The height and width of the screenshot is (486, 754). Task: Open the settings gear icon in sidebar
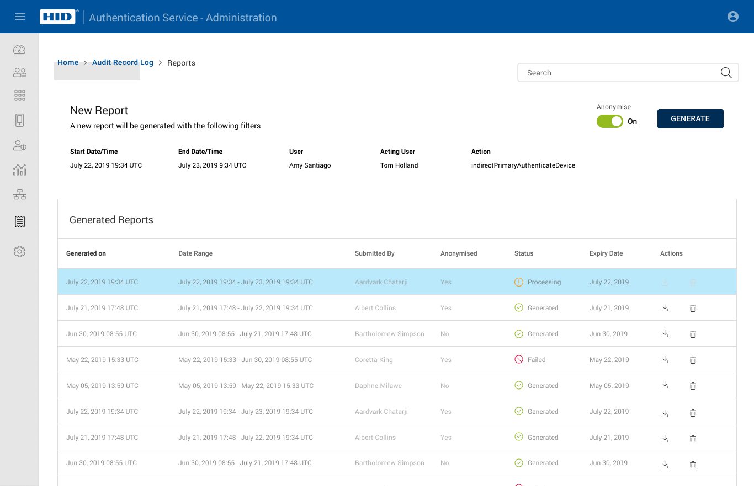coord(20,251)
